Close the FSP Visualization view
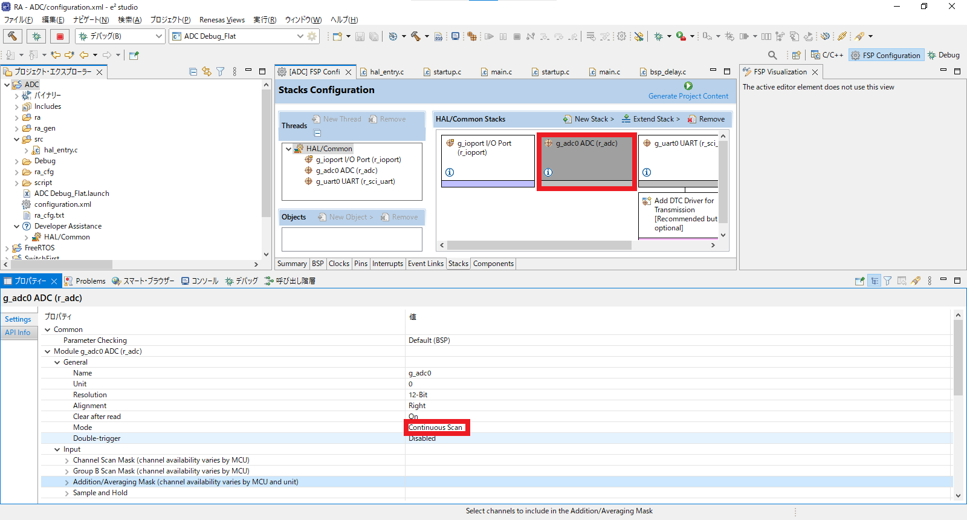Viewport: 967px width, 520px height. pyautogui.click(x=815, y=72)
